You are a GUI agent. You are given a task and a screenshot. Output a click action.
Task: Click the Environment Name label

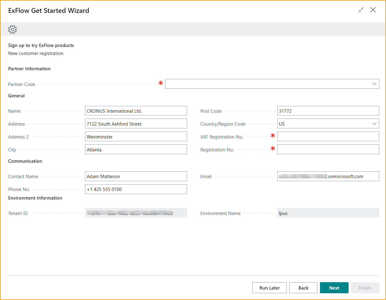click(x=220, y=213)
